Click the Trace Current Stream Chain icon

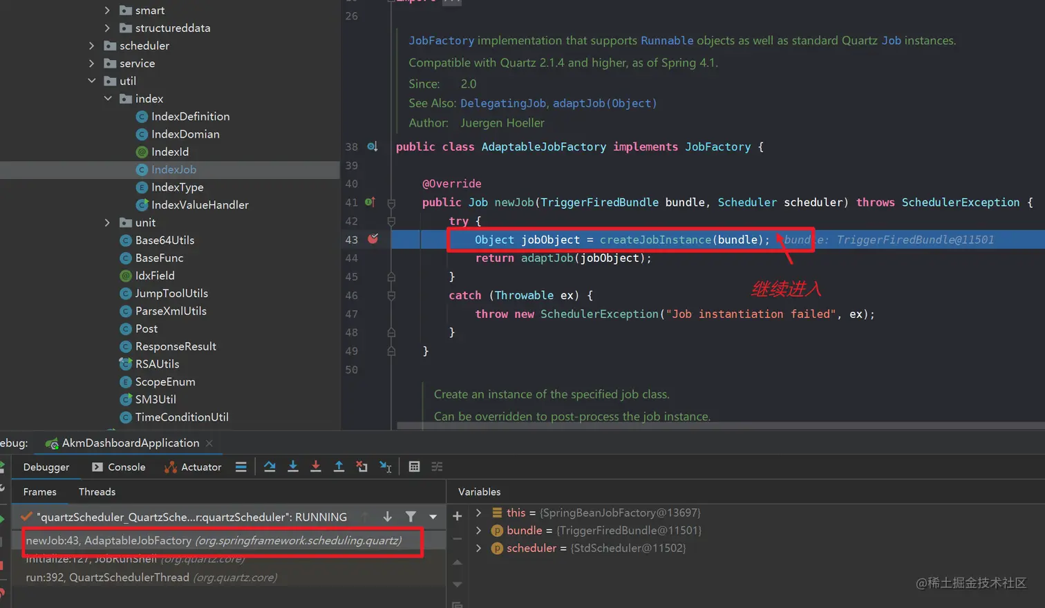(437, 467)
